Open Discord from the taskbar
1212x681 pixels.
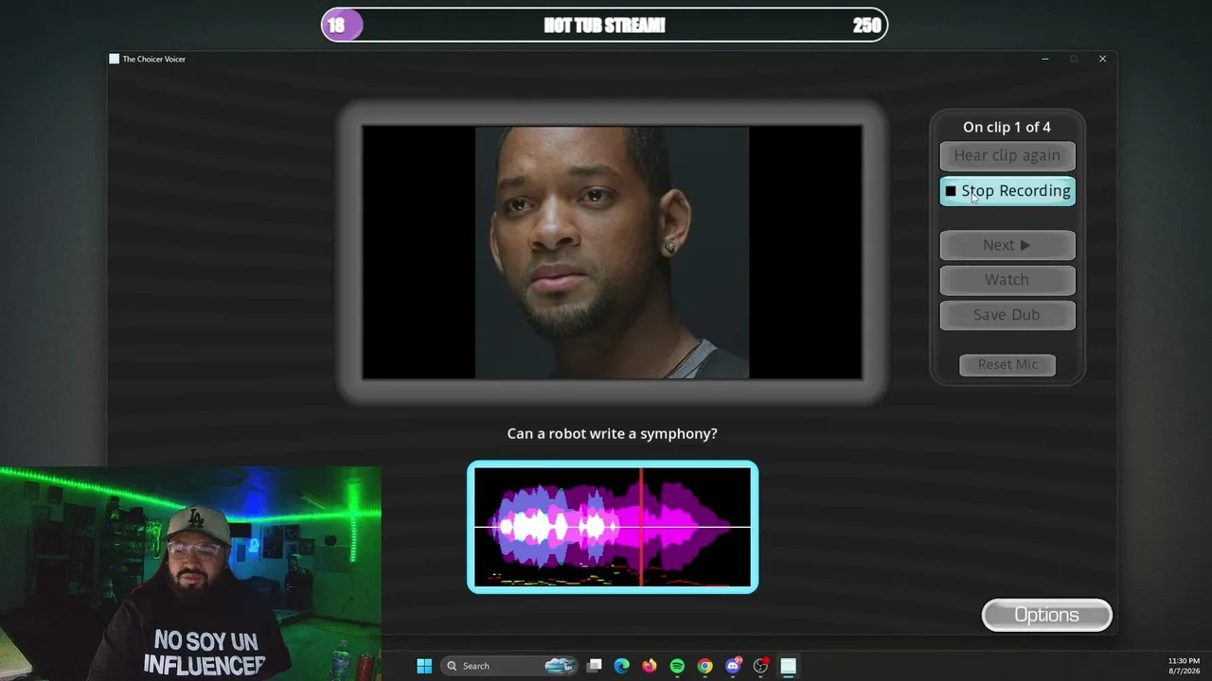(732, 666)
